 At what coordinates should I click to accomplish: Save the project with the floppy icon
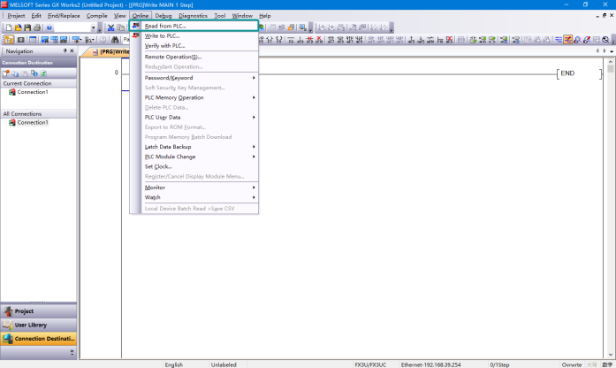(27, 28)
